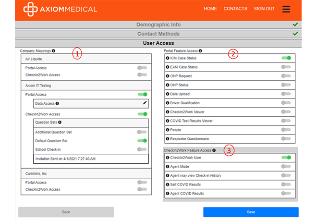Enable Self COVID Results toggle
Image resolution: width=317 pixels, height=221 pixels.
point(286,184)
